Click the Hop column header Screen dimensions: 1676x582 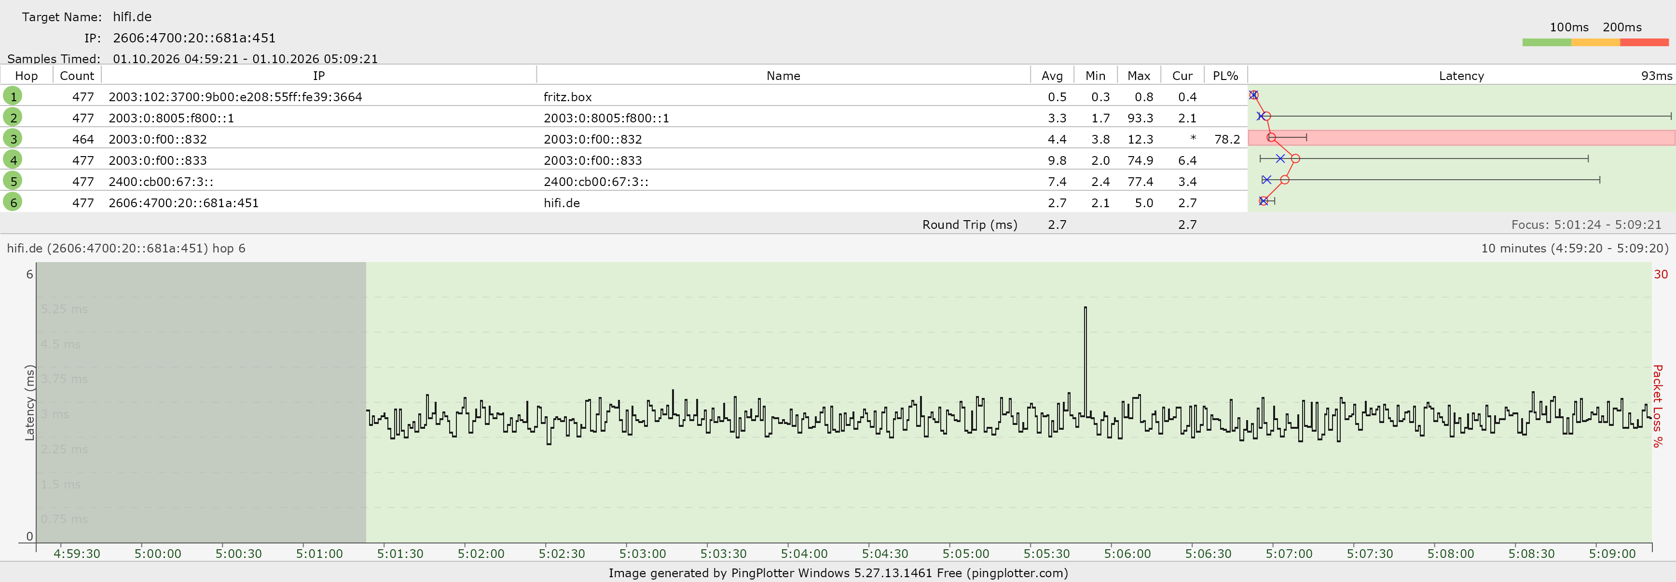pos(27,75)
